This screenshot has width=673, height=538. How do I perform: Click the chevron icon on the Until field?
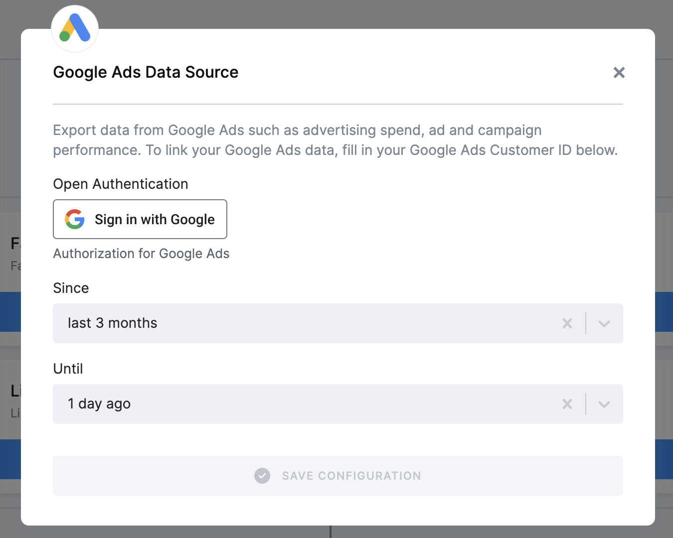(604, 404)
